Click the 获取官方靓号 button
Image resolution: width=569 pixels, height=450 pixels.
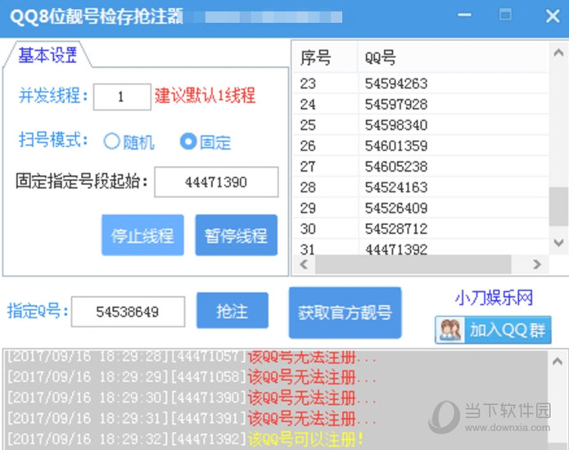345,313
